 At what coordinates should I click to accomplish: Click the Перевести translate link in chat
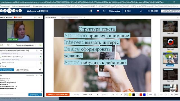point(30,75)
